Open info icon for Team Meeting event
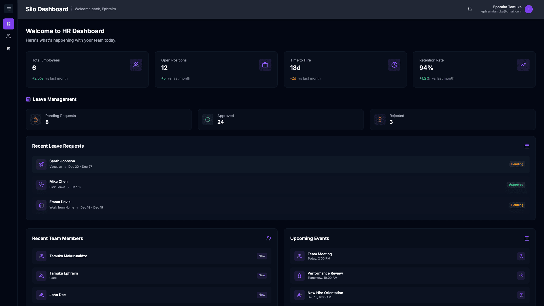 coord(521,256)
